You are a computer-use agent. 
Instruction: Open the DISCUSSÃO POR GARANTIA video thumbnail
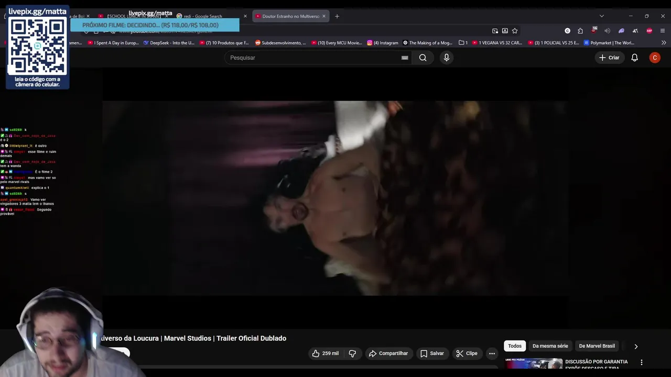[534, 363]
